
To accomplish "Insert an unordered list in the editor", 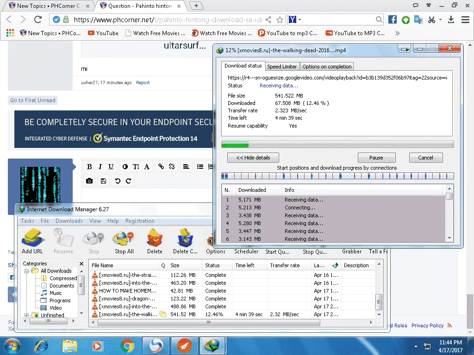I will coord(200,166).
